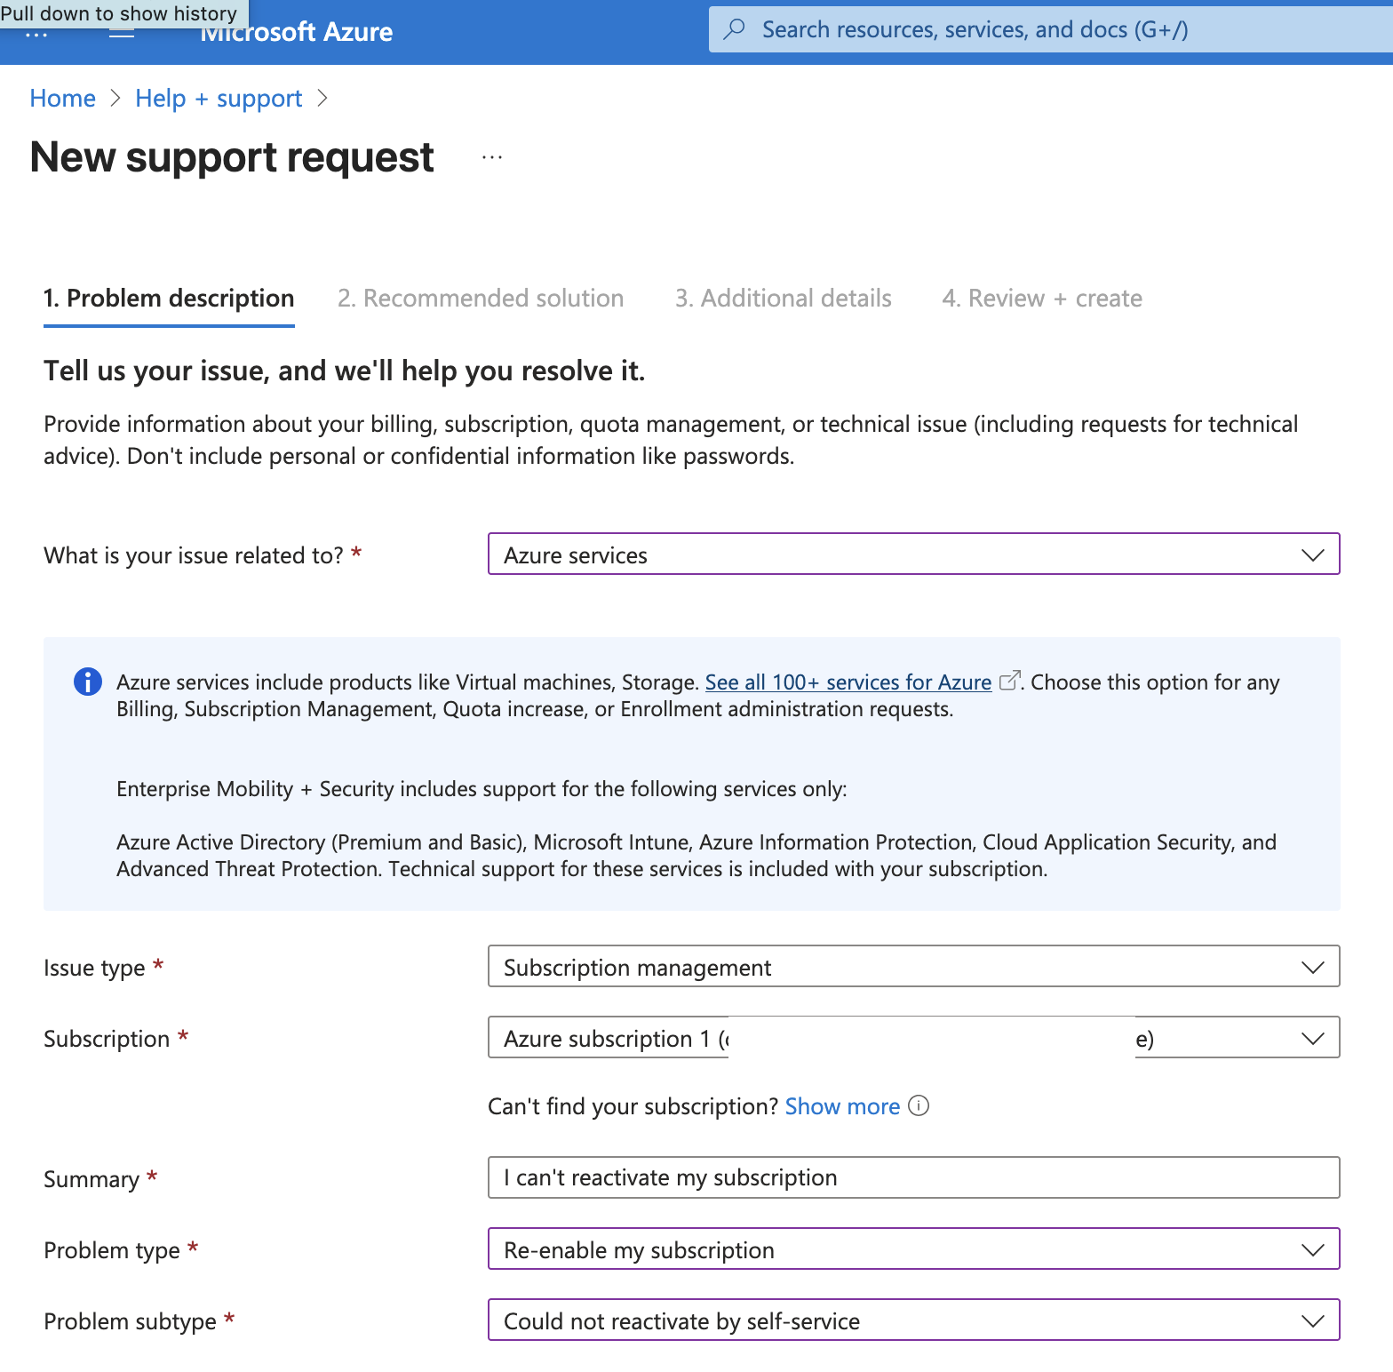Click the Summary text field

913,1177
